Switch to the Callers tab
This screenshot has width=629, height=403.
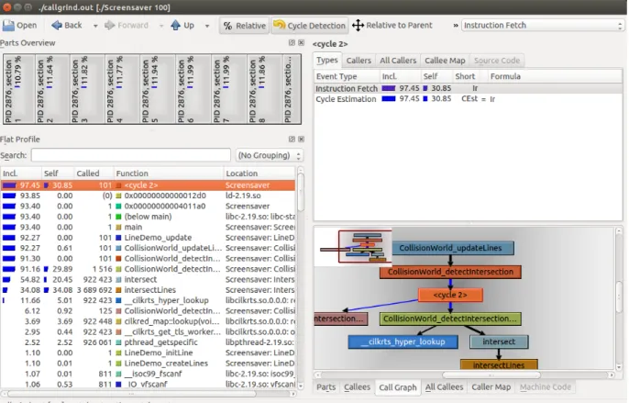pyautogui.click(x=359, y=61)
